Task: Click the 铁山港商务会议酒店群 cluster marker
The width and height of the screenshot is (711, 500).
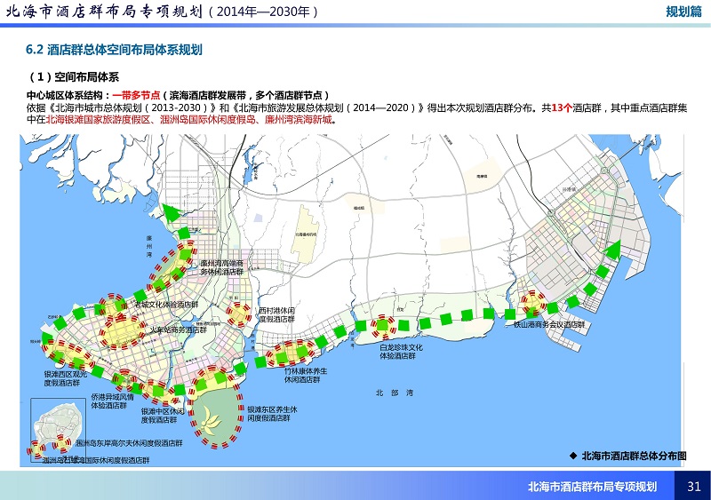Action: (532, 304)
